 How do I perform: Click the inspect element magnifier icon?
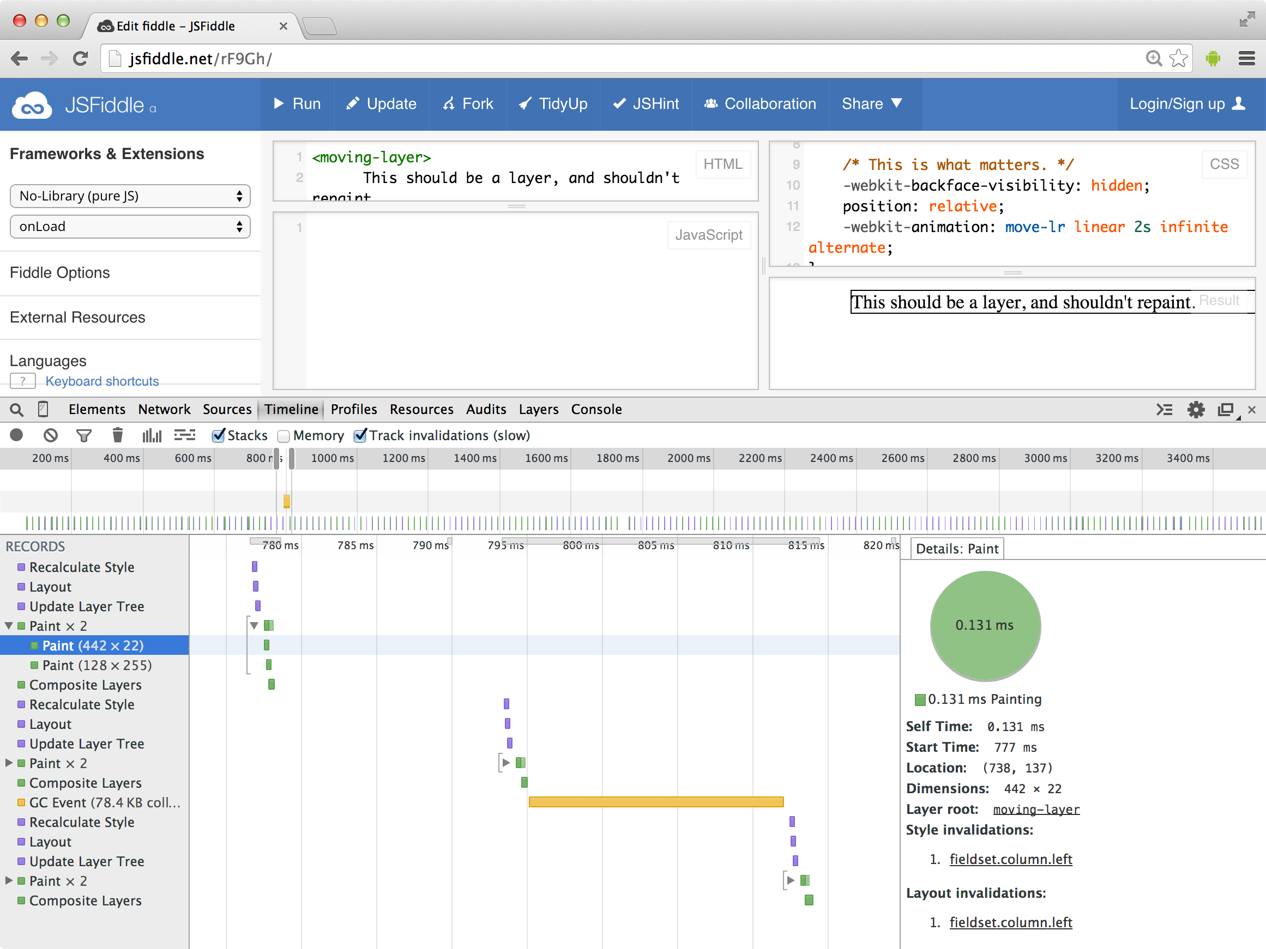pyautogui.click(x=16, y=410)
